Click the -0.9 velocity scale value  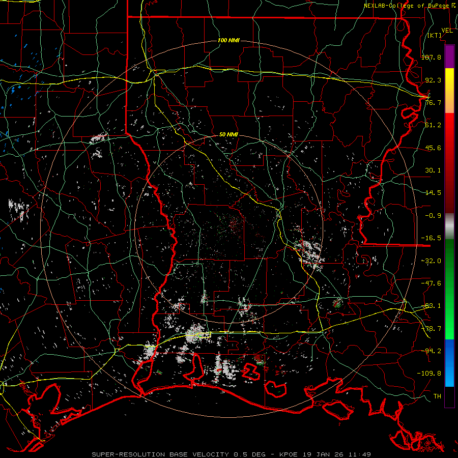(x=433, y=215)
